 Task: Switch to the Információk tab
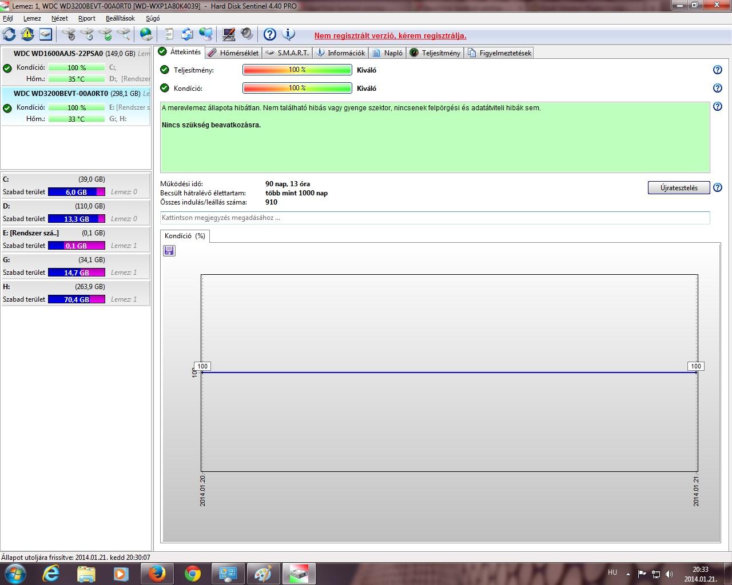(340, 53)
